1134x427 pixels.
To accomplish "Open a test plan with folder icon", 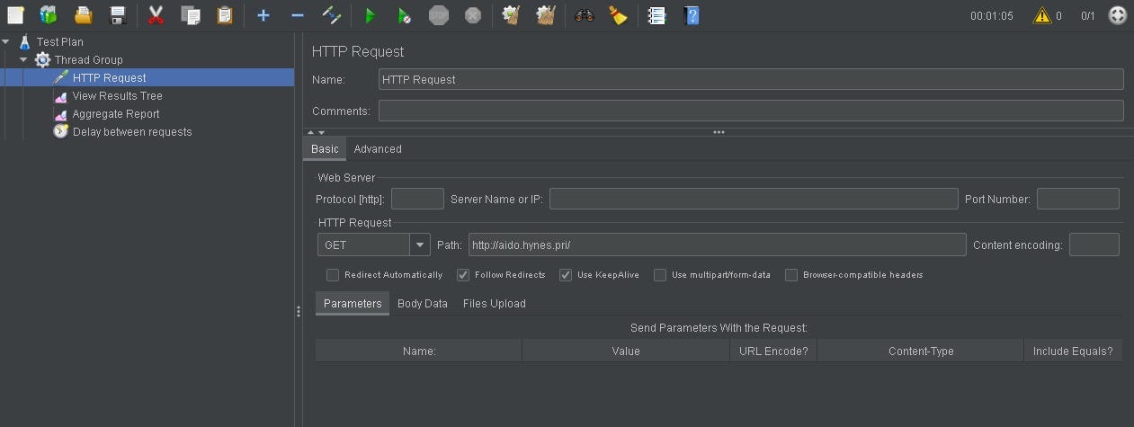I will tap(83, 15).
